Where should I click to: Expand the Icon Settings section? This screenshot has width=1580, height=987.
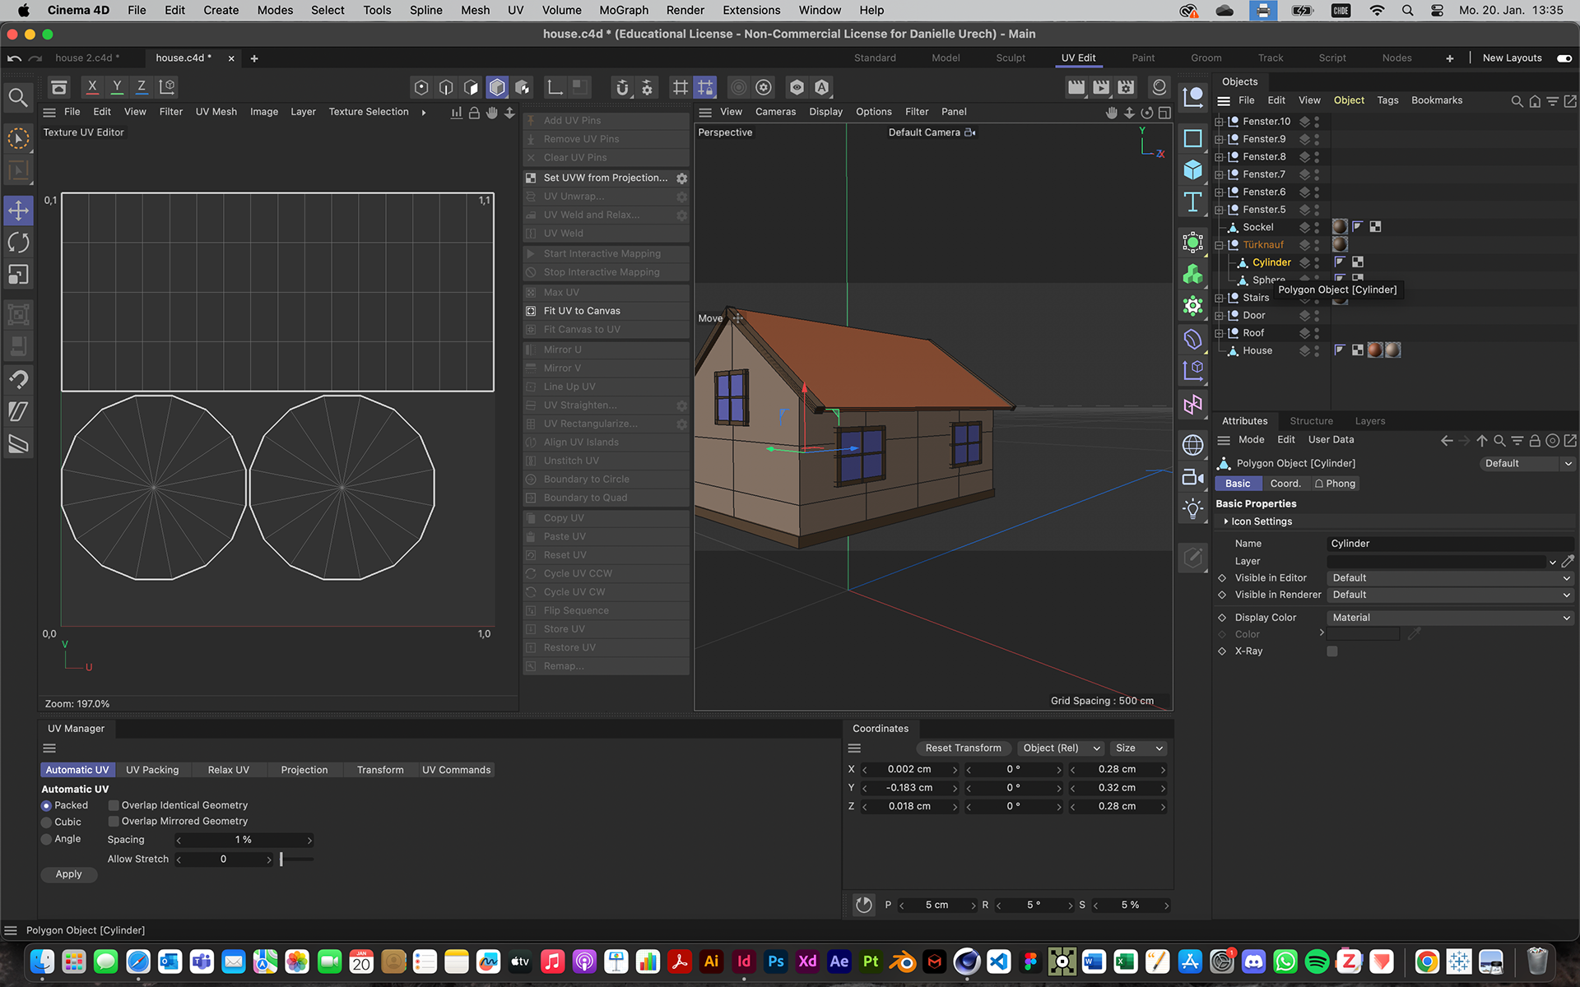tap(1226, 521)
